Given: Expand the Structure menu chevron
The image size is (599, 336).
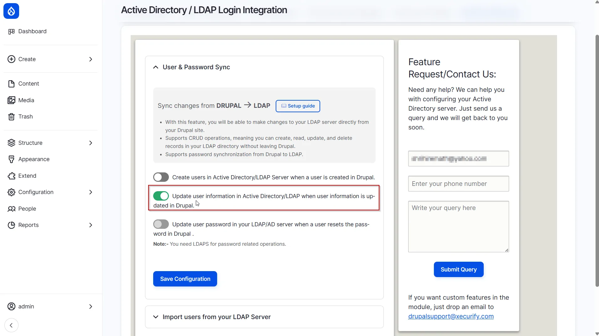Looking at the screenshot, I should coord(91,143).
